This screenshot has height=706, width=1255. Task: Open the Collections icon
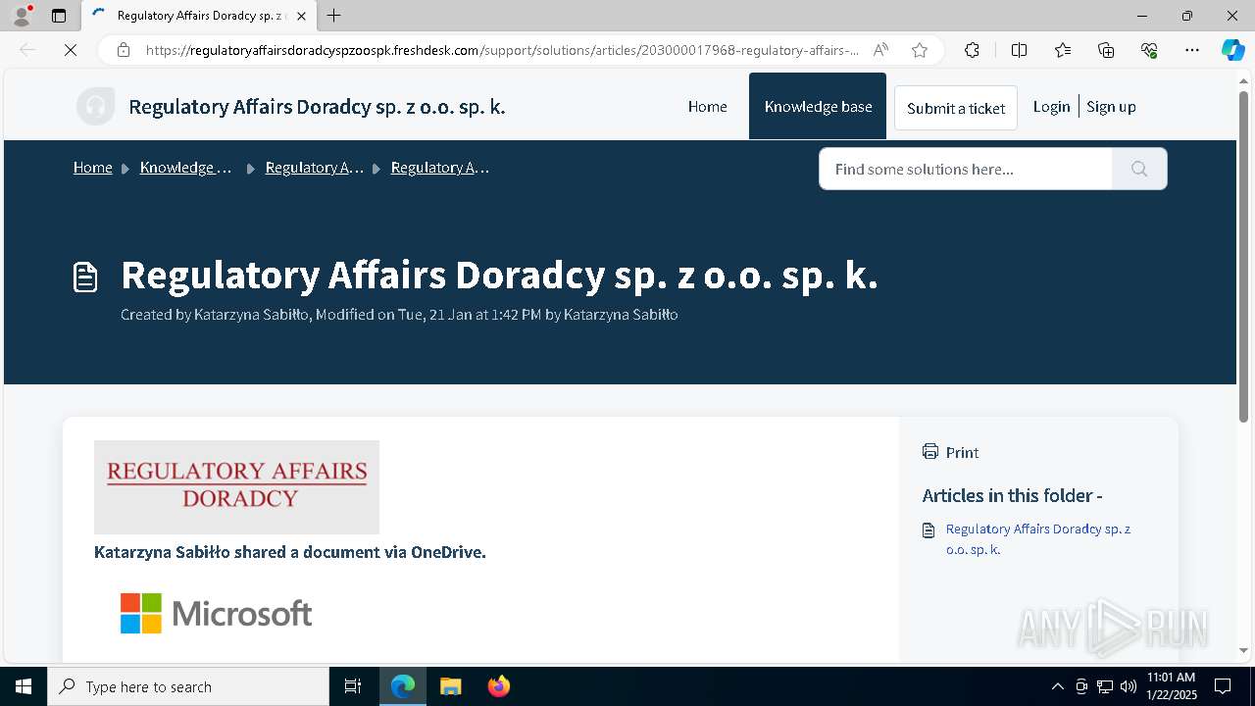coord(1106,50)
